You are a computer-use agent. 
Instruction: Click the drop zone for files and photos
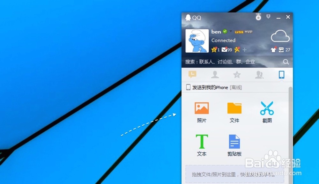tap(235, 174)
